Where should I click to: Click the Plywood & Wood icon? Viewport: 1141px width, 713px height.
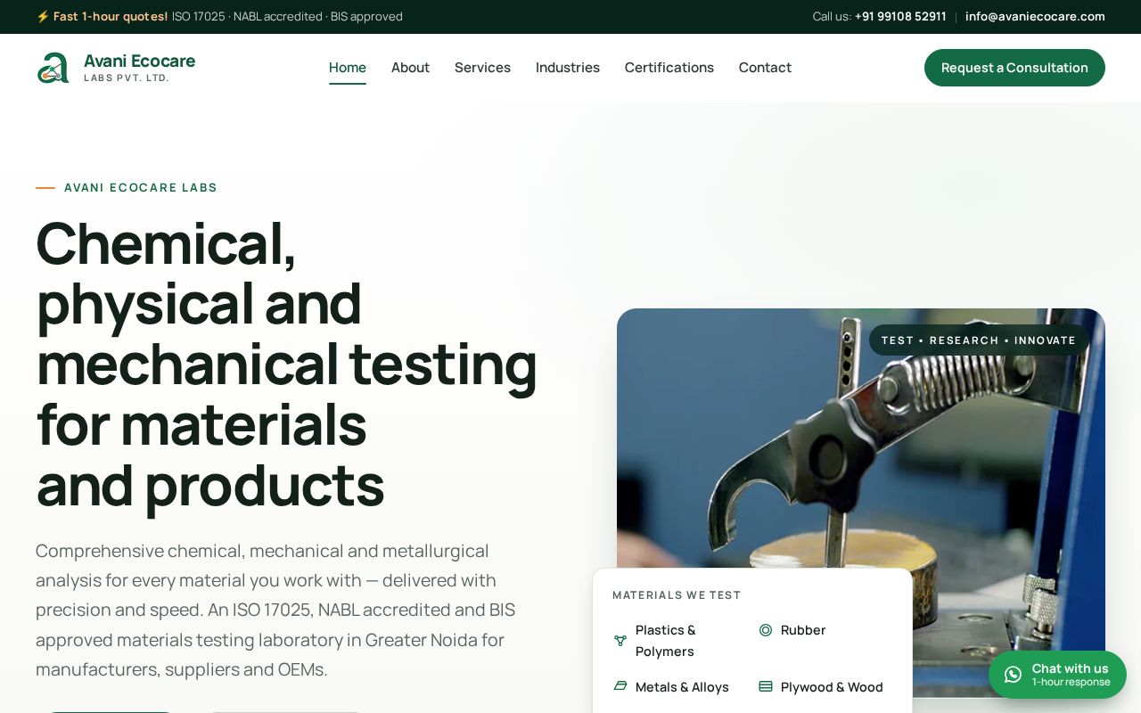(765, 686)
